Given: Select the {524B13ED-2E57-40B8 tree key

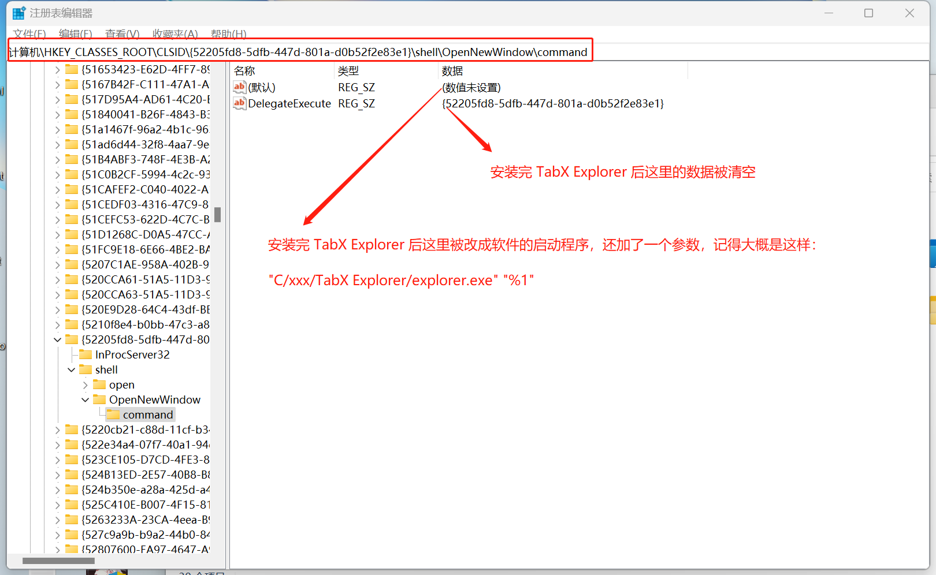Looking at the screenshot, I should (146, 475).
